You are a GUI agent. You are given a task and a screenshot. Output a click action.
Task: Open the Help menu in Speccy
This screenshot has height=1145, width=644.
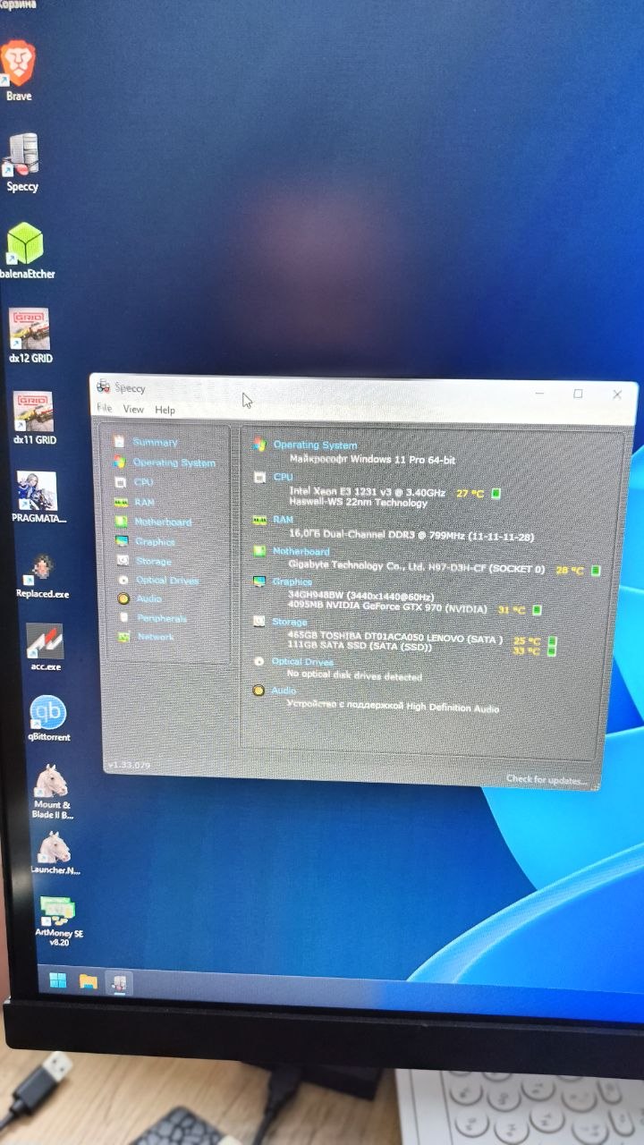(x=165, y=410)
